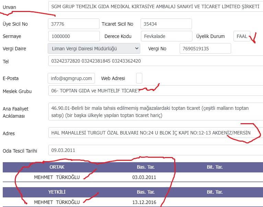Click the Unvan label

pos(9,7)
